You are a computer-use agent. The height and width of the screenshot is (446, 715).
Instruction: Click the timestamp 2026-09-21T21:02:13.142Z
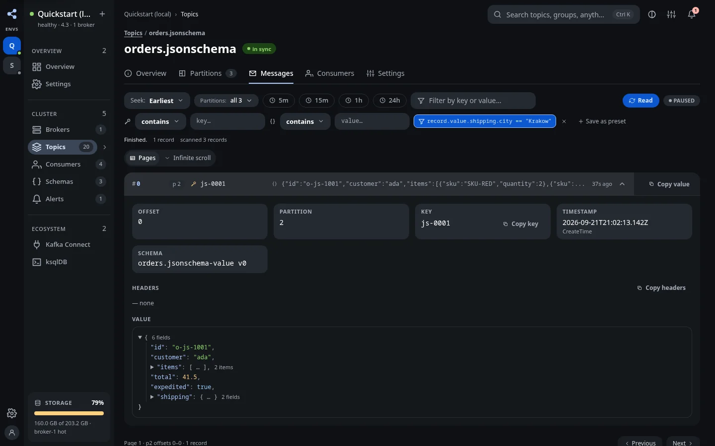pos(605,223)
